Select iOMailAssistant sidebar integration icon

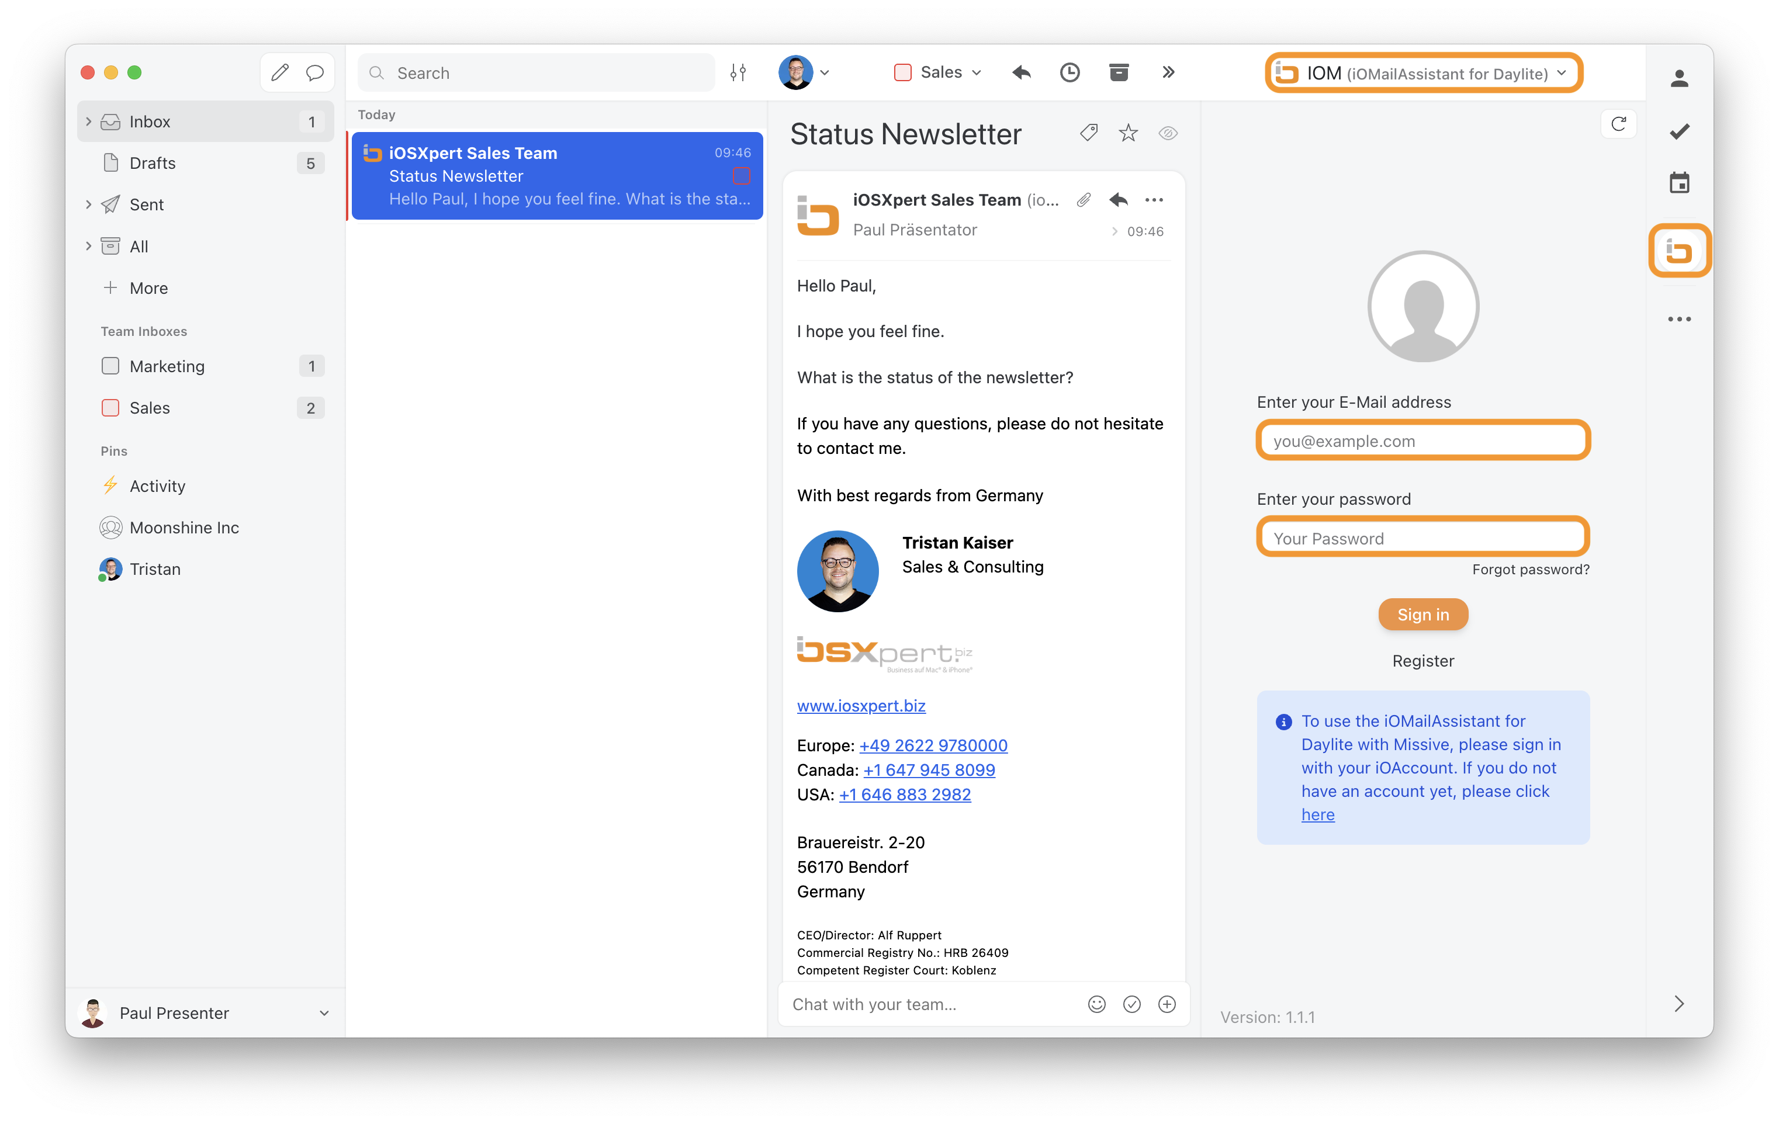point(1679,251)
